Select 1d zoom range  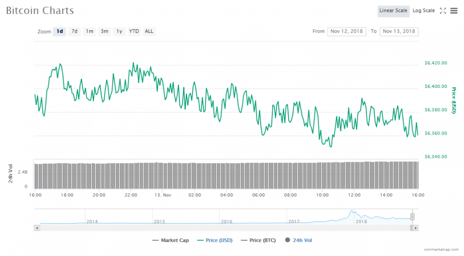(x=59, y=31)
